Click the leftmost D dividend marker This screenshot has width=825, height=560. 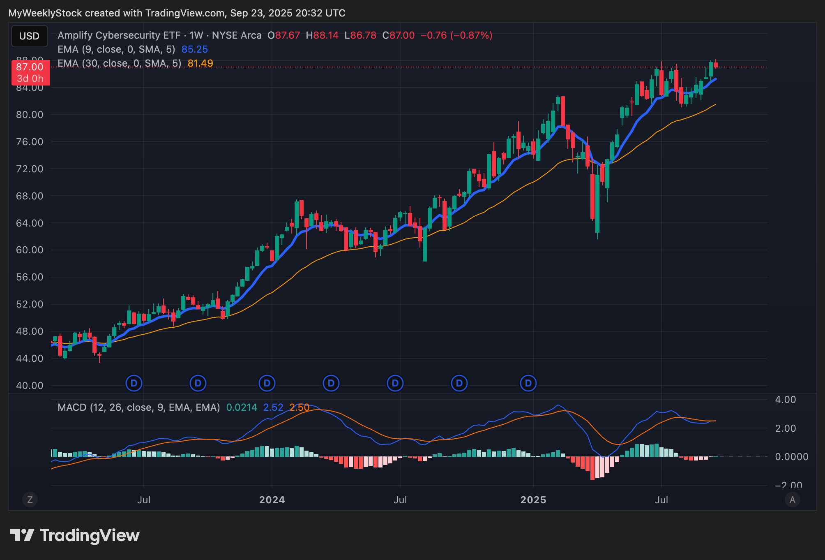tap(134, 383)
